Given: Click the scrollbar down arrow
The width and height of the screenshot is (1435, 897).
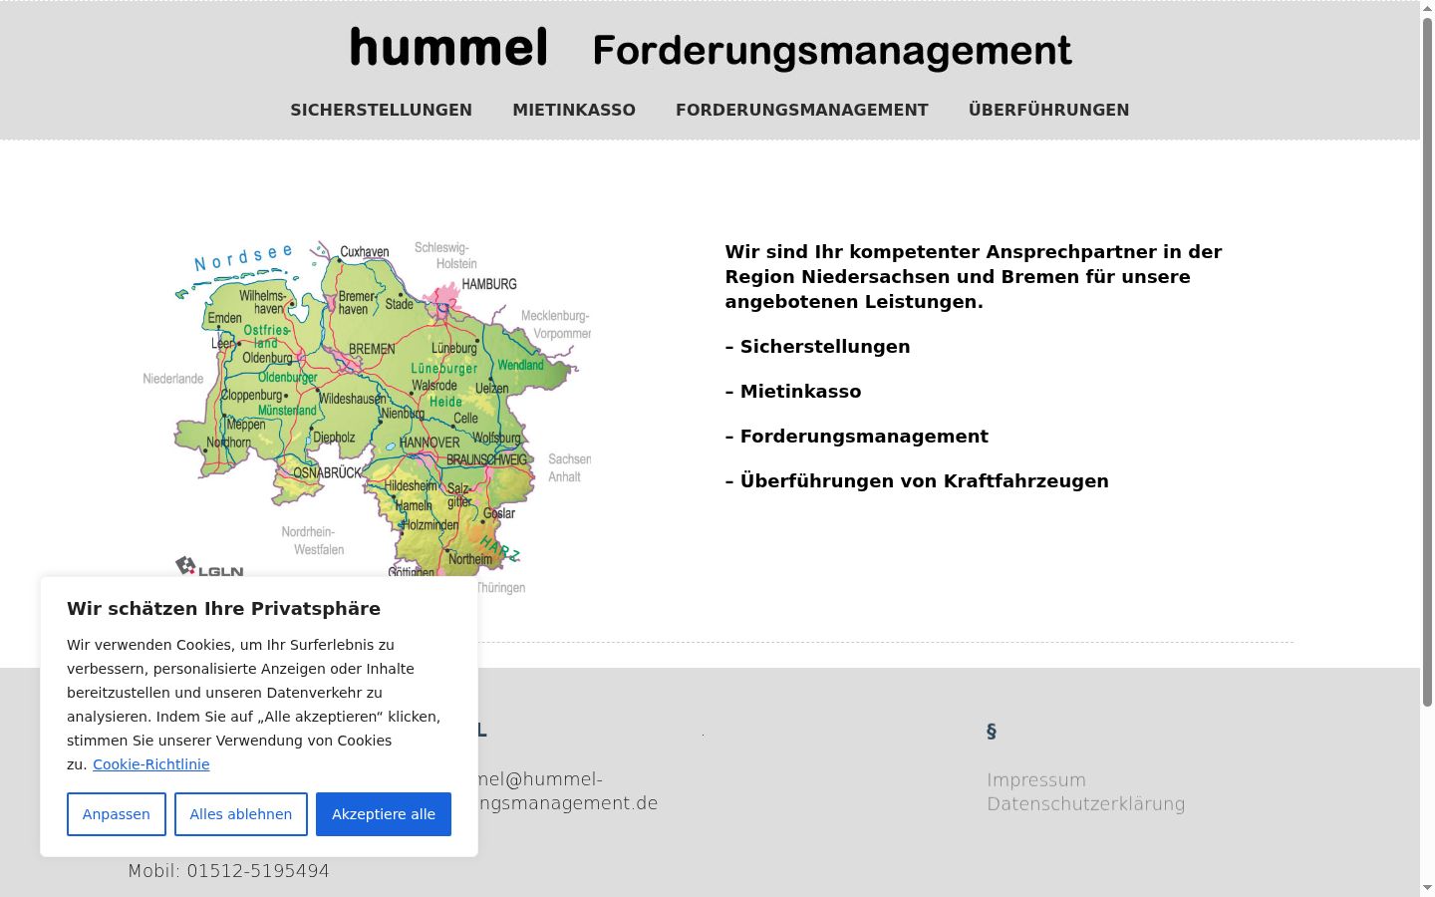Looking at the screenshot, I should click(x=1427, y=888).
